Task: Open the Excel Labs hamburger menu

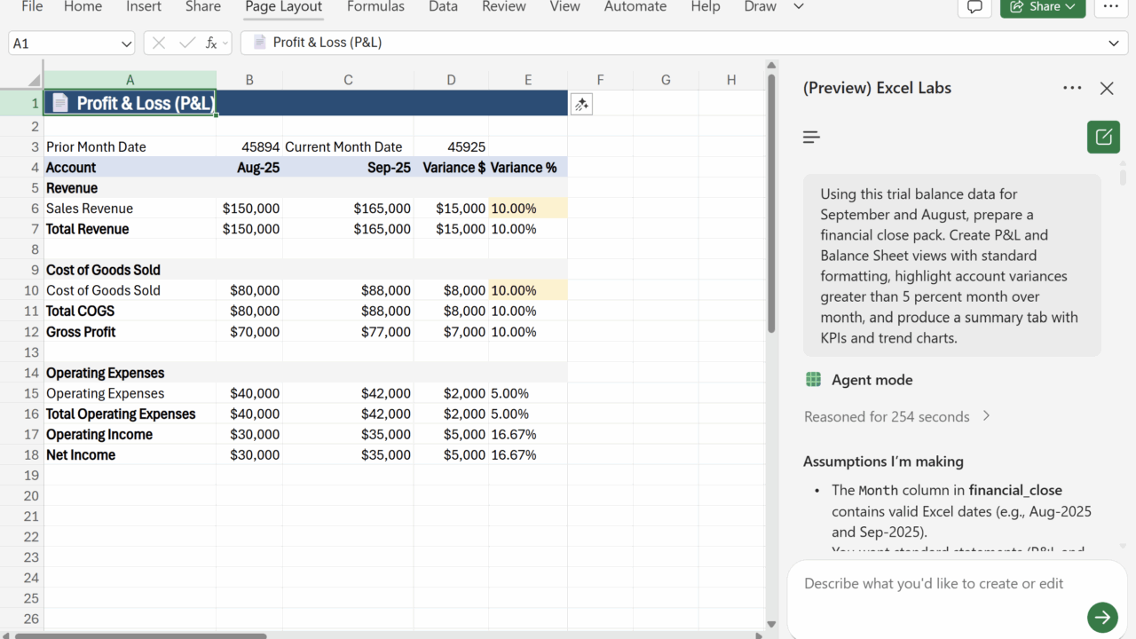Action: point(811,137)
